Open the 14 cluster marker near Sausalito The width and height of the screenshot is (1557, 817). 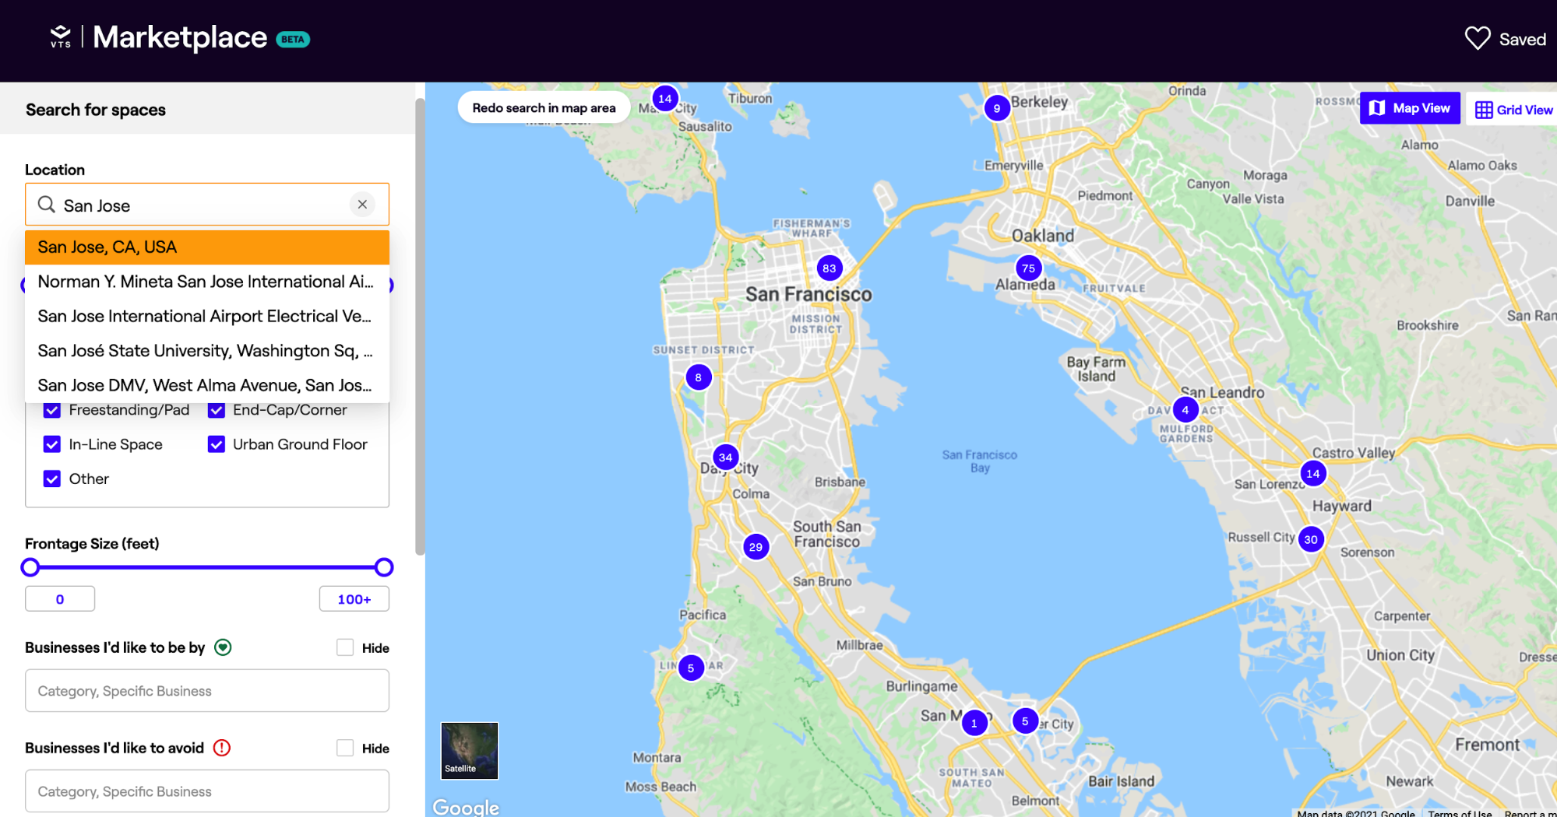coord(664,99)
